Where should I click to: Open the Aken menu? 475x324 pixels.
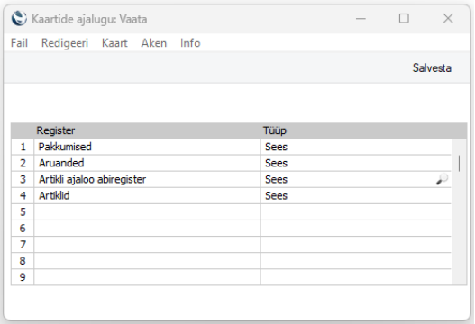[x=154, y=43]
